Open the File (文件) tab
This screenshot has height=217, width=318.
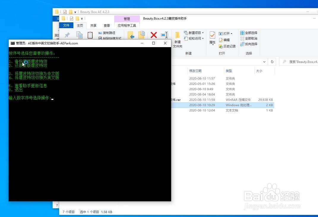click(x=66, y=25)
